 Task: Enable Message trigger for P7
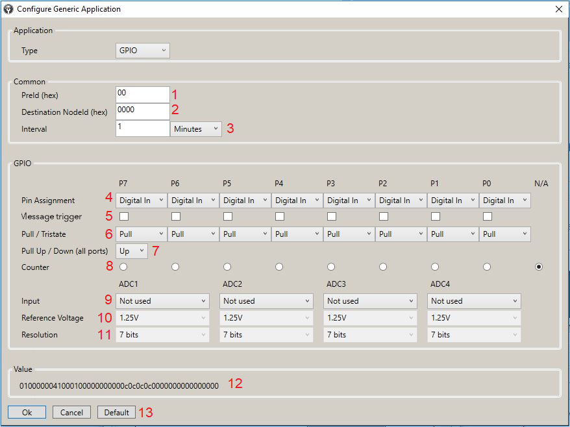click(124, 217)
